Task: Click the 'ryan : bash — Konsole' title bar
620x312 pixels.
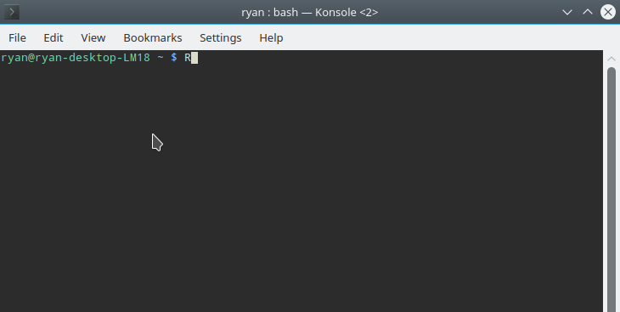Action: click(x=310, y=12)
